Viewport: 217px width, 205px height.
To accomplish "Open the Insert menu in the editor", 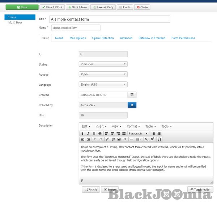I will tap(101, 126).
